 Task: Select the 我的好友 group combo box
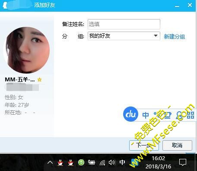coord(124,36)
